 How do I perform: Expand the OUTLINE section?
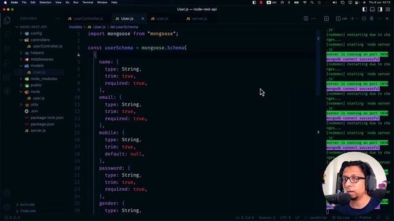tap(39, 204)
